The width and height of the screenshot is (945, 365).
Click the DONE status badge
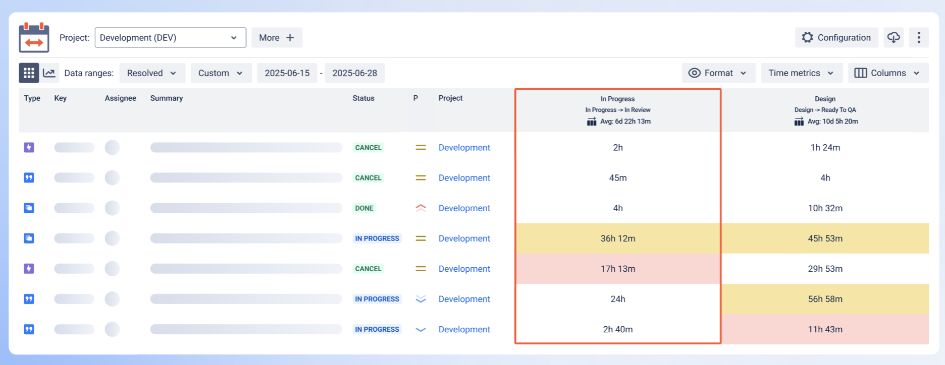click(364, 208)
